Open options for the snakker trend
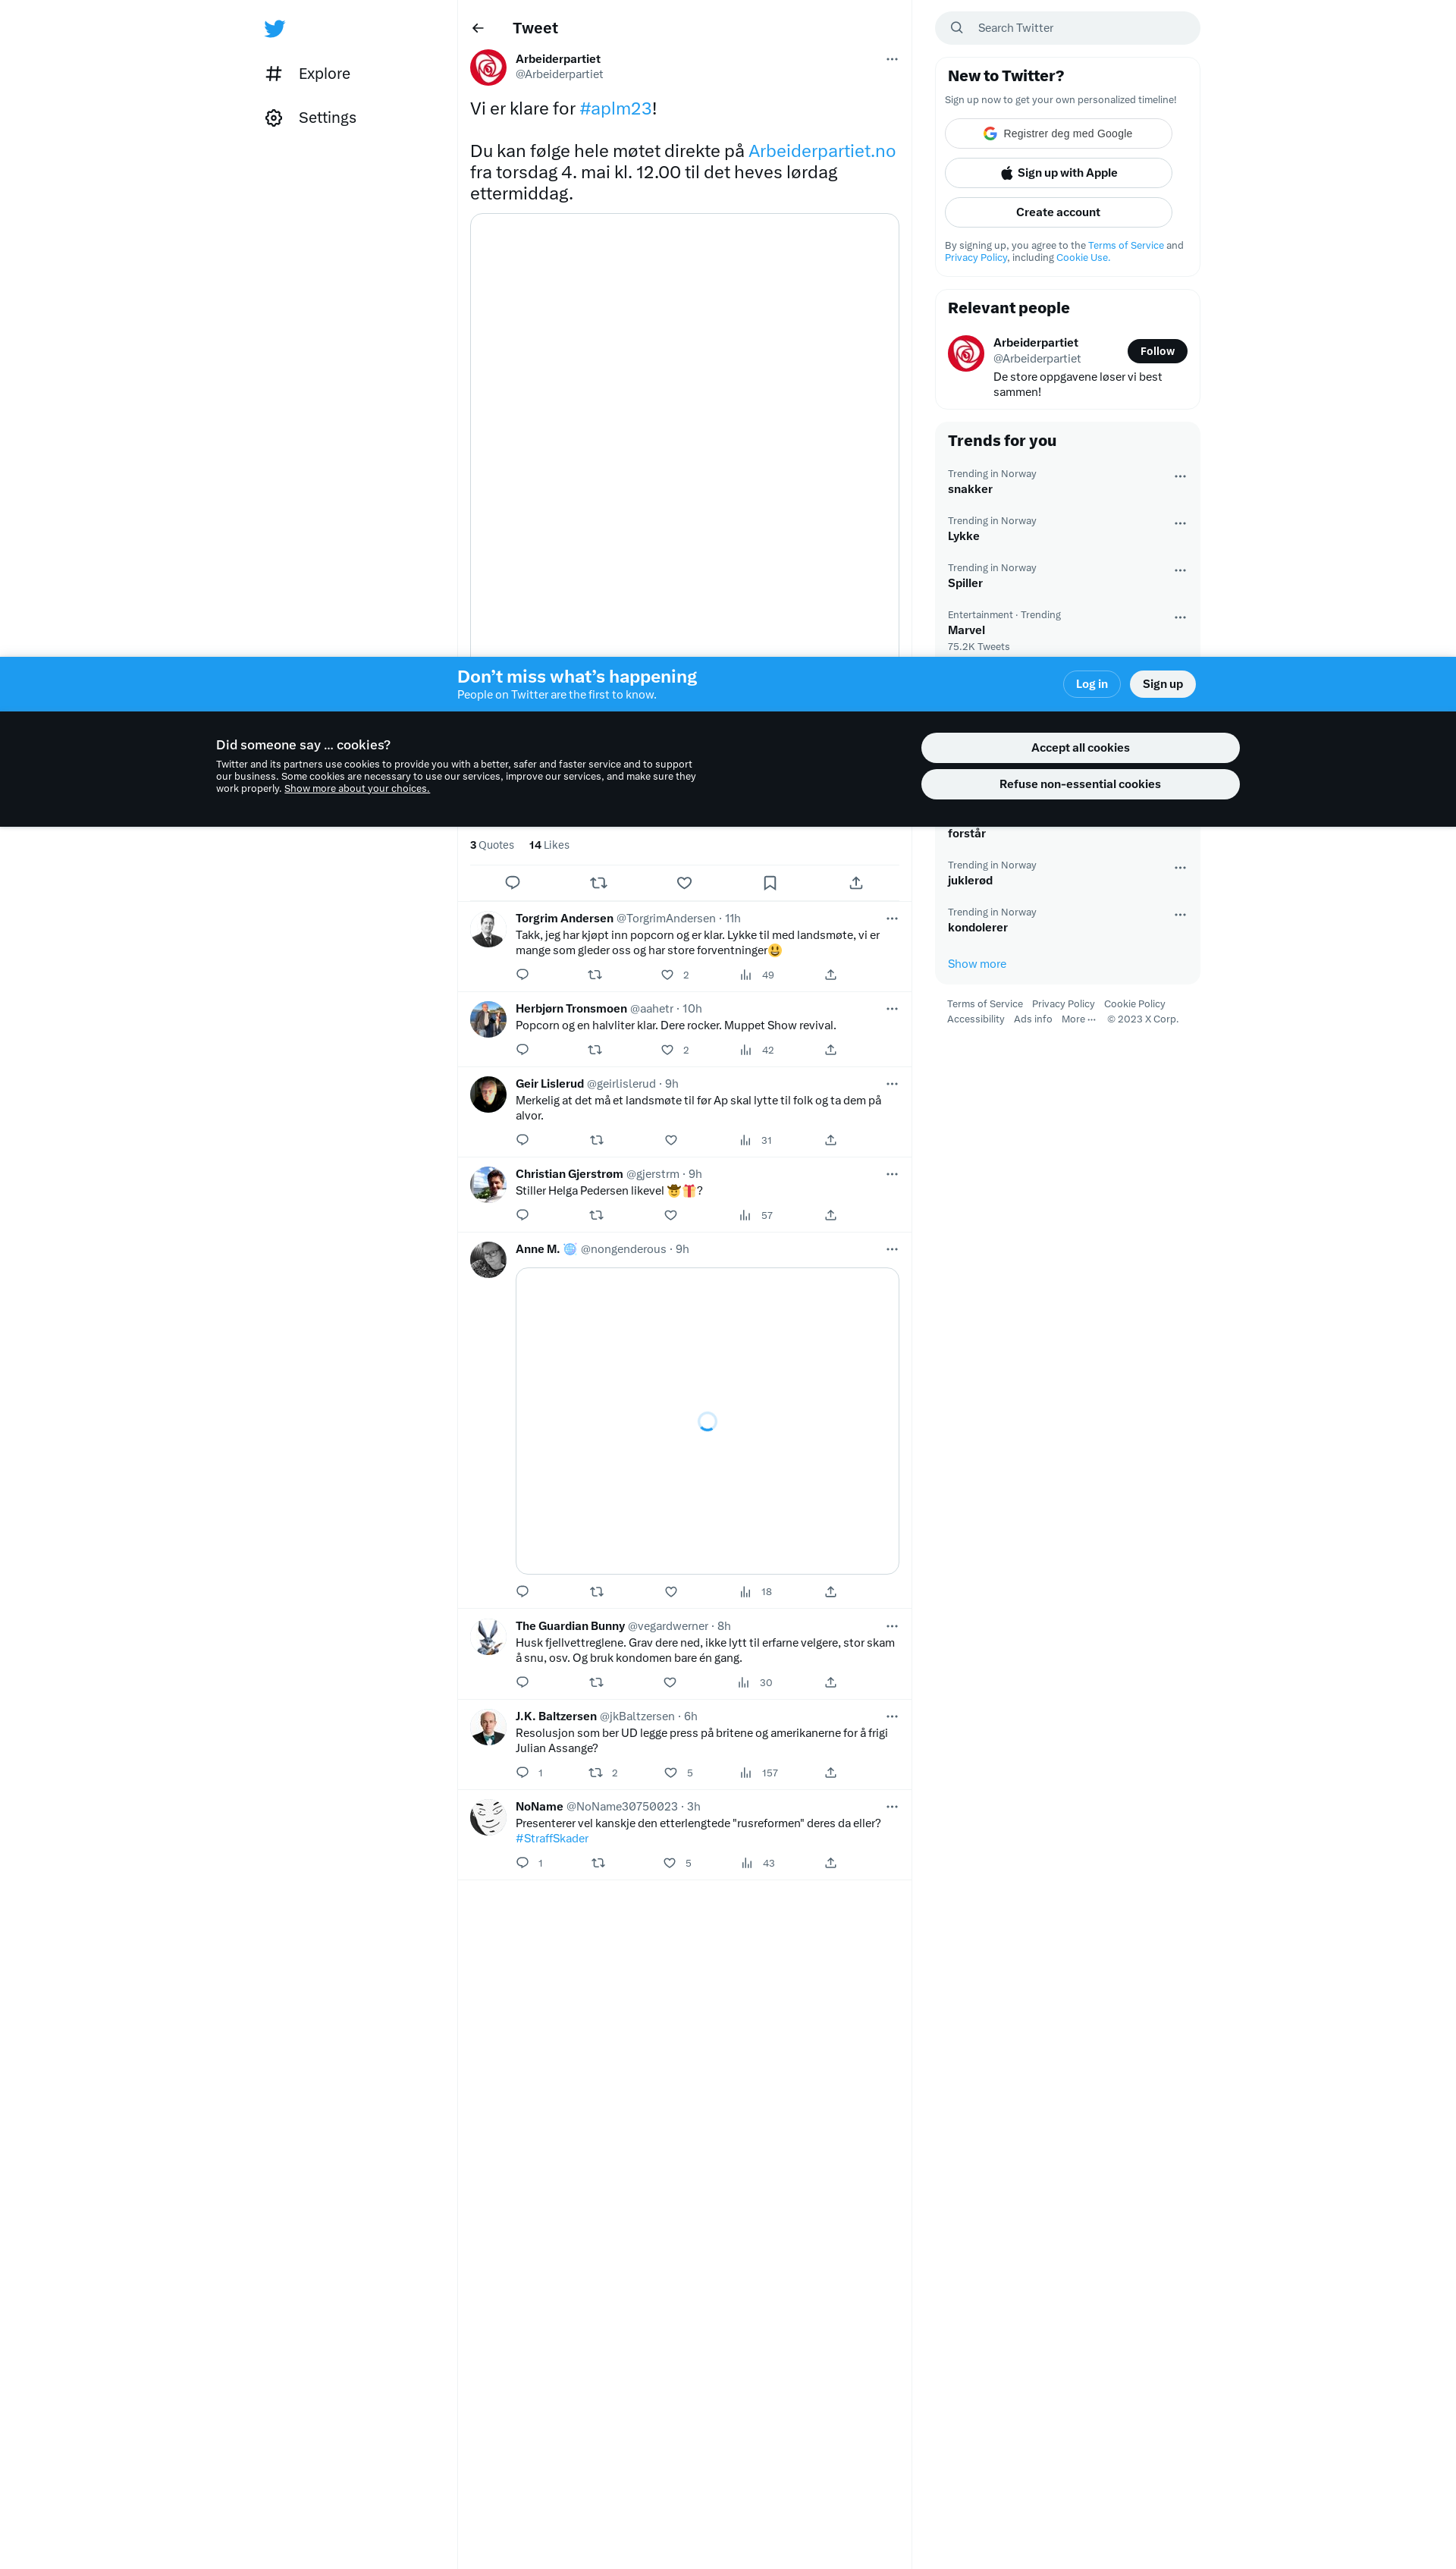This screenshot has height=2569, width=1456. [x=1180, y=476]
